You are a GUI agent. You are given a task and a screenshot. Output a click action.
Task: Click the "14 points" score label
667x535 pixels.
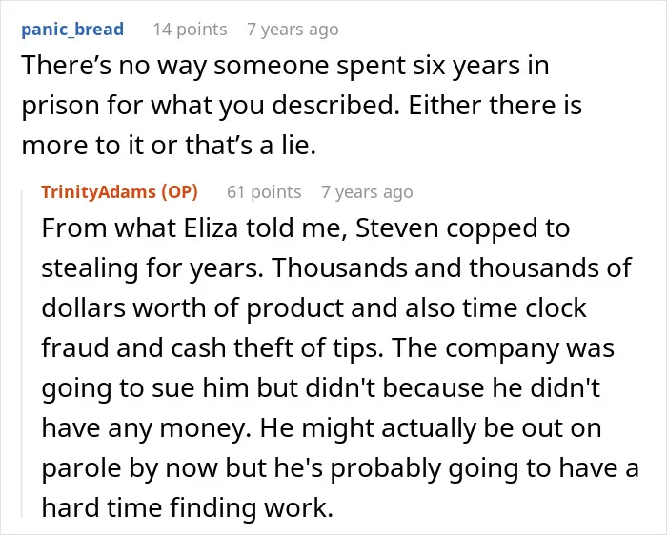190,30
